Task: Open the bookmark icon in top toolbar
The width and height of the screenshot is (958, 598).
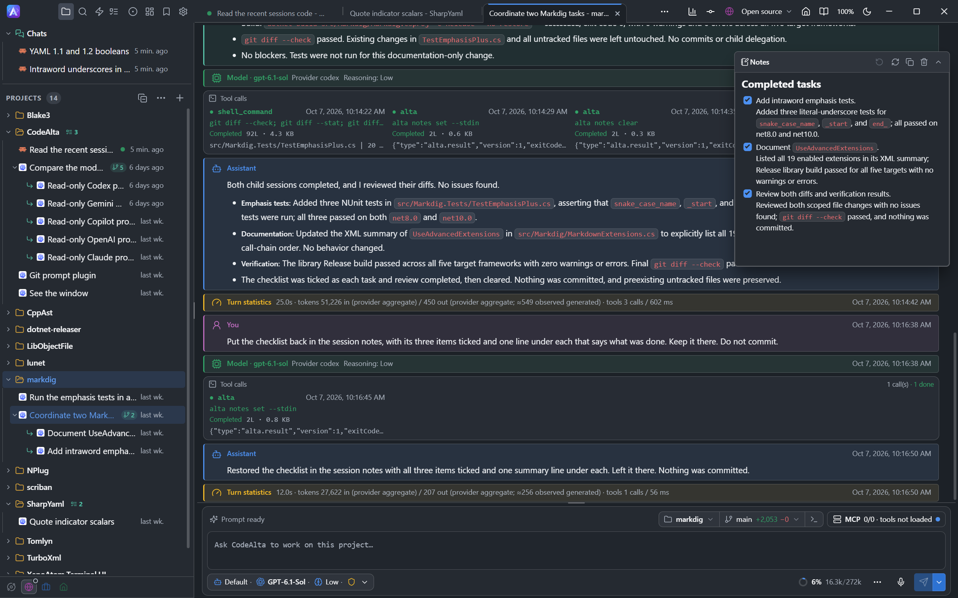Action: click(166, 12)
